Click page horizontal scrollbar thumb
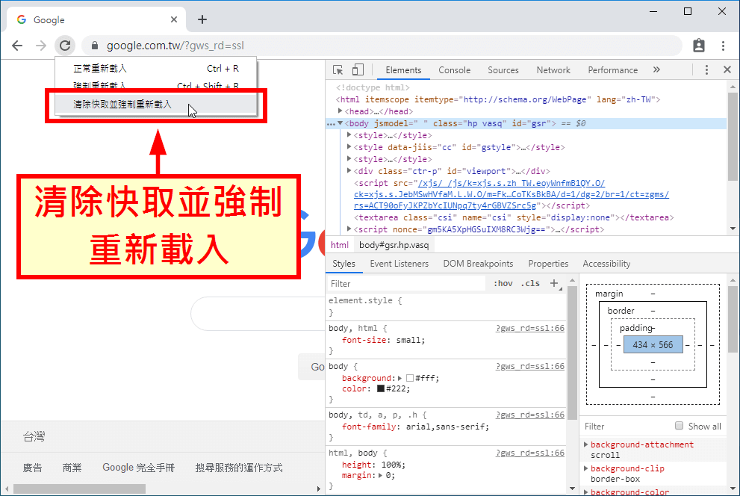This screenshot has height=496, width=740. tap(79, 489)
